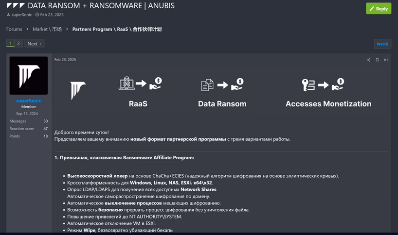Click 'Ransomware Affiliate Program' heading text
Image resolution: width=398 pixels, height=235 pixels.
coord(159,157)
